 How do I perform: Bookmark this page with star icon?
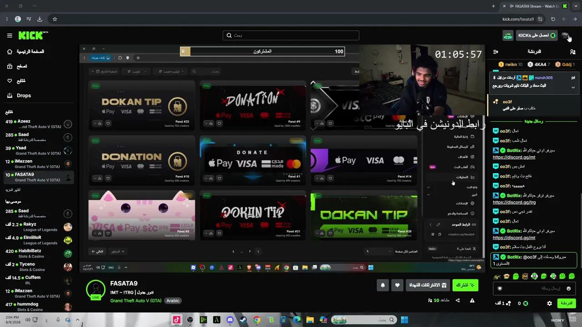click(x=55, y=19)
